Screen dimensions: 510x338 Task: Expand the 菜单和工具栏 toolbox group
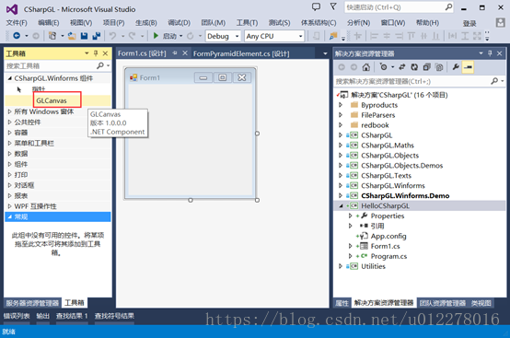pos(9,143)
